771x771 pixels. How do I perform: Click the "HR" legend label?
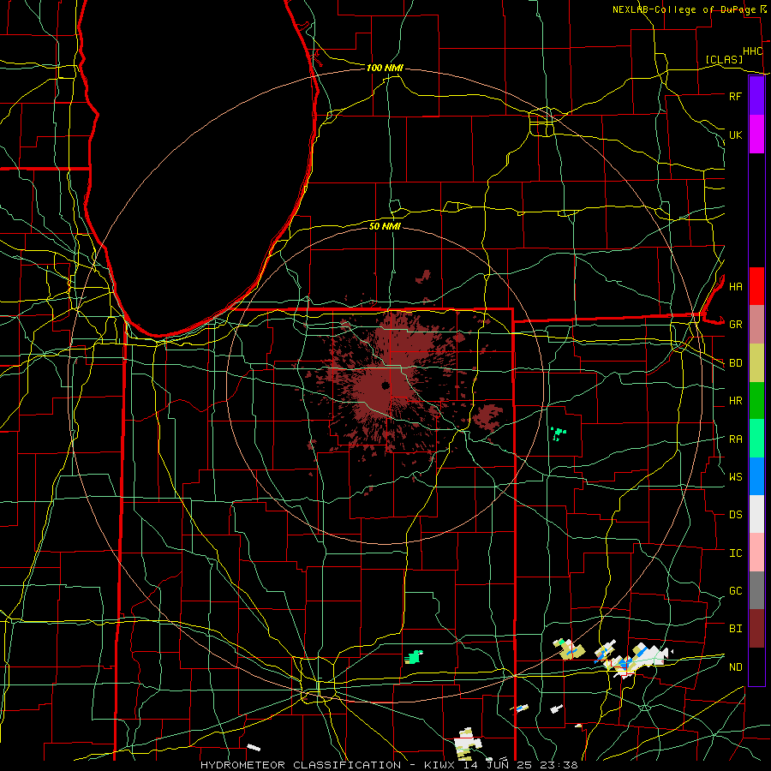tap(735, 401)
